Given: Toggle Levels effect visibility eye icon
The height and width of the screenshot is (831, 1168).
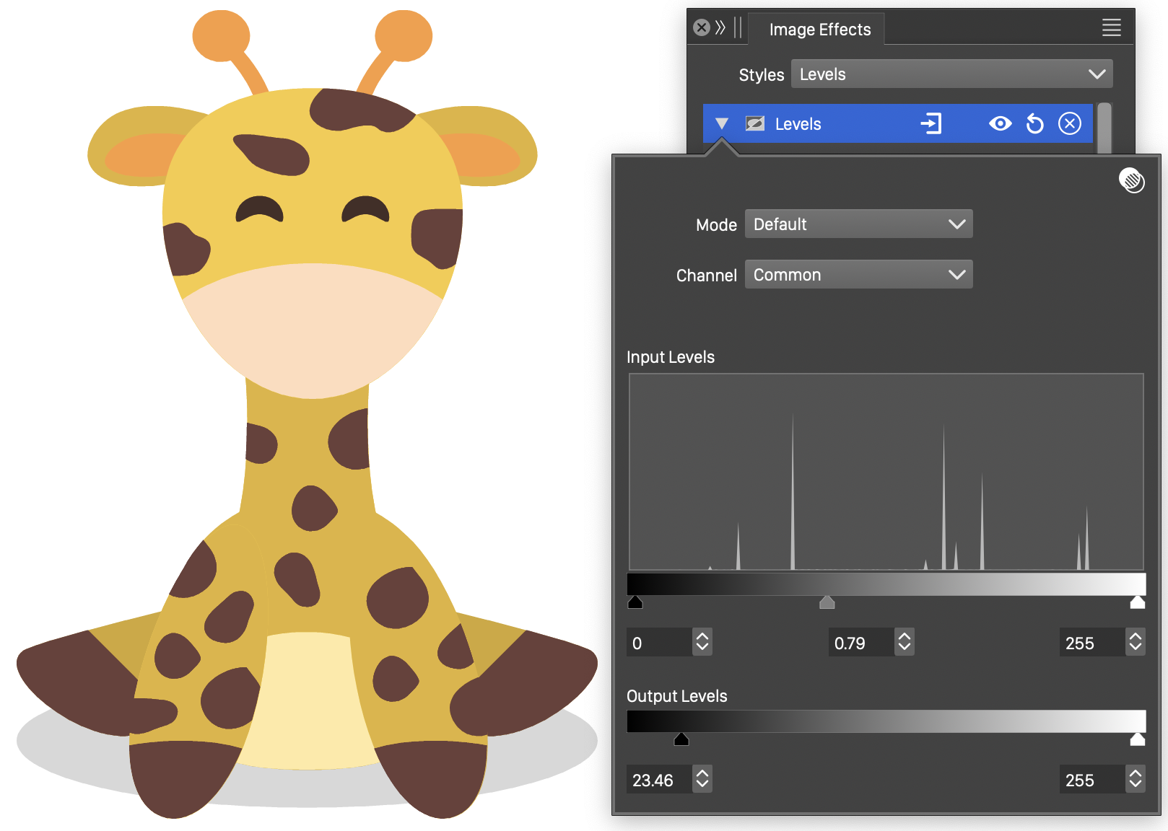Looking at the screenshot, I should coord(1000,124).
